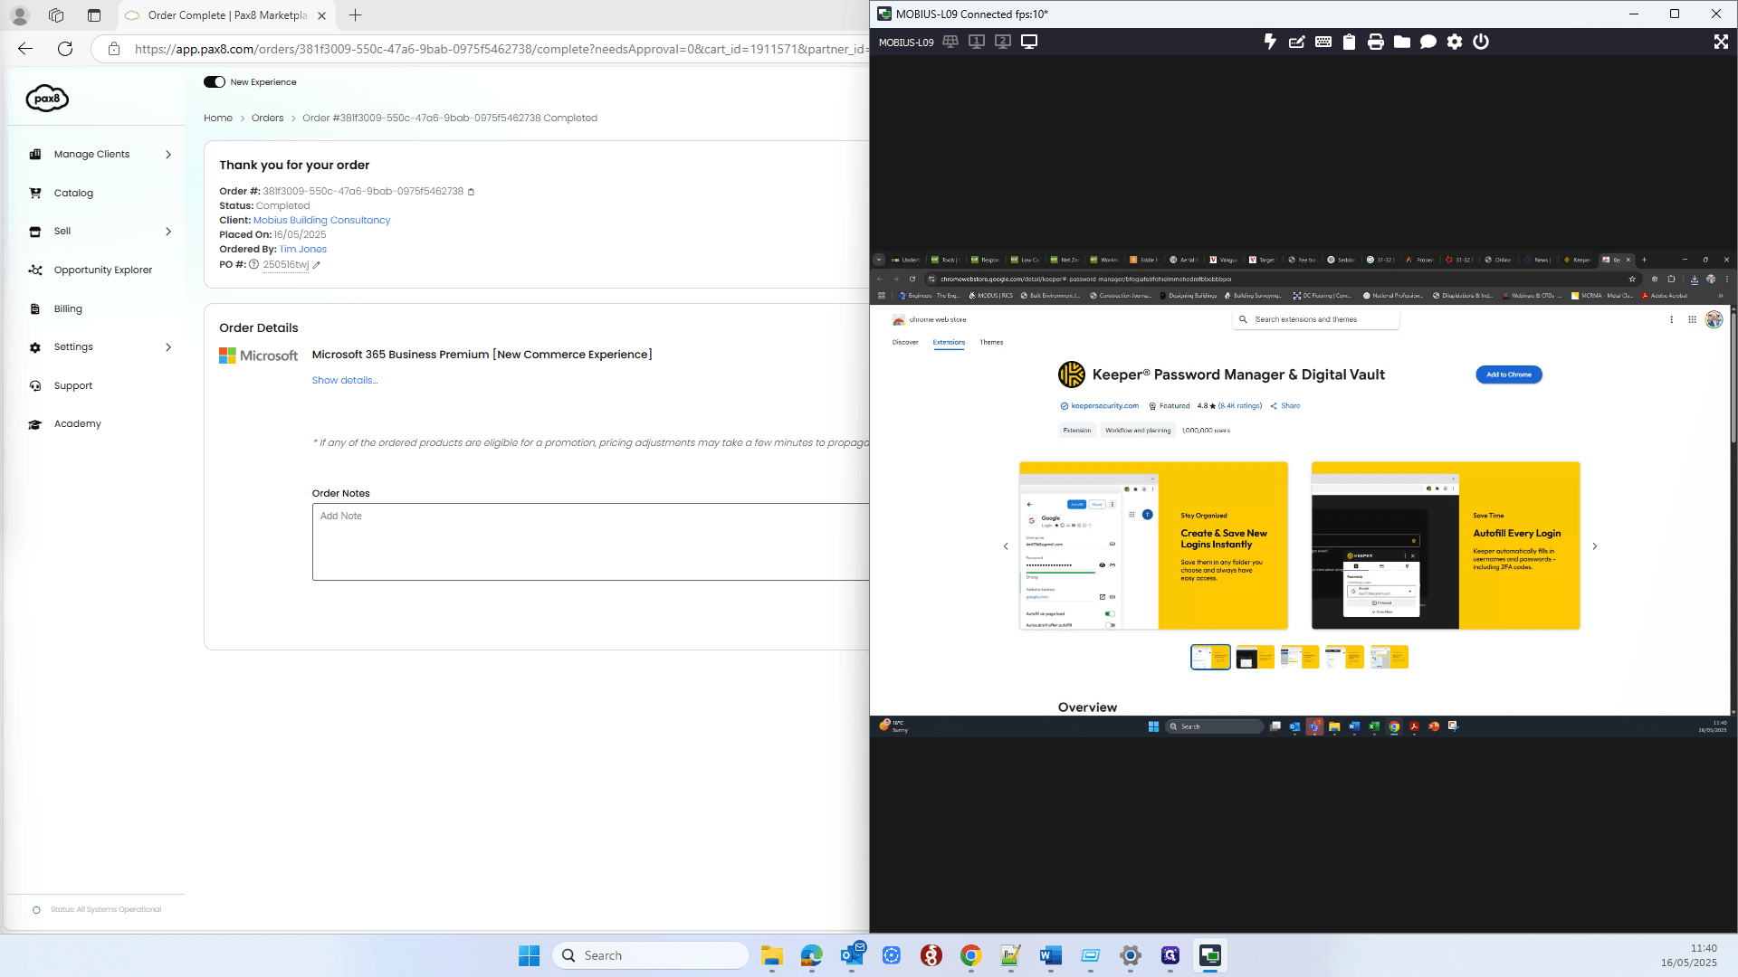
Task: Open the remote Chrome three-dot menu
Action: pyautogui.click(x=1727, y=280)
